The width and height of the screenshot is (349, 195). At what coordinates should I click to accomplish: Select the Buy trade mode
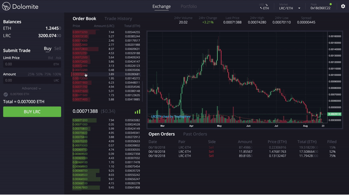point(48,49)
